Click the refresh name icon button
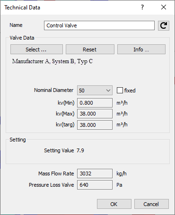The height and width of the screenshot is (215, 175). [x=164, y=25]
